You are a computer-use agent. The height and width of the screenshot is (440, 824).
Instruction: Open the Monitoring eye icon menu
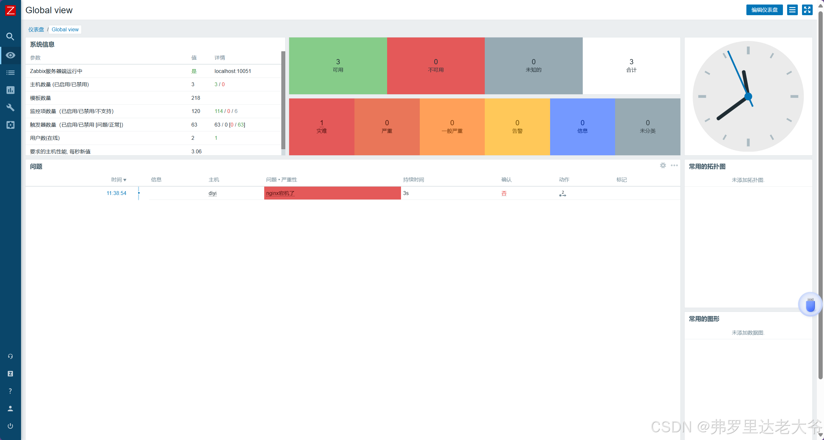pyautogui.click(x=10, y=55)
